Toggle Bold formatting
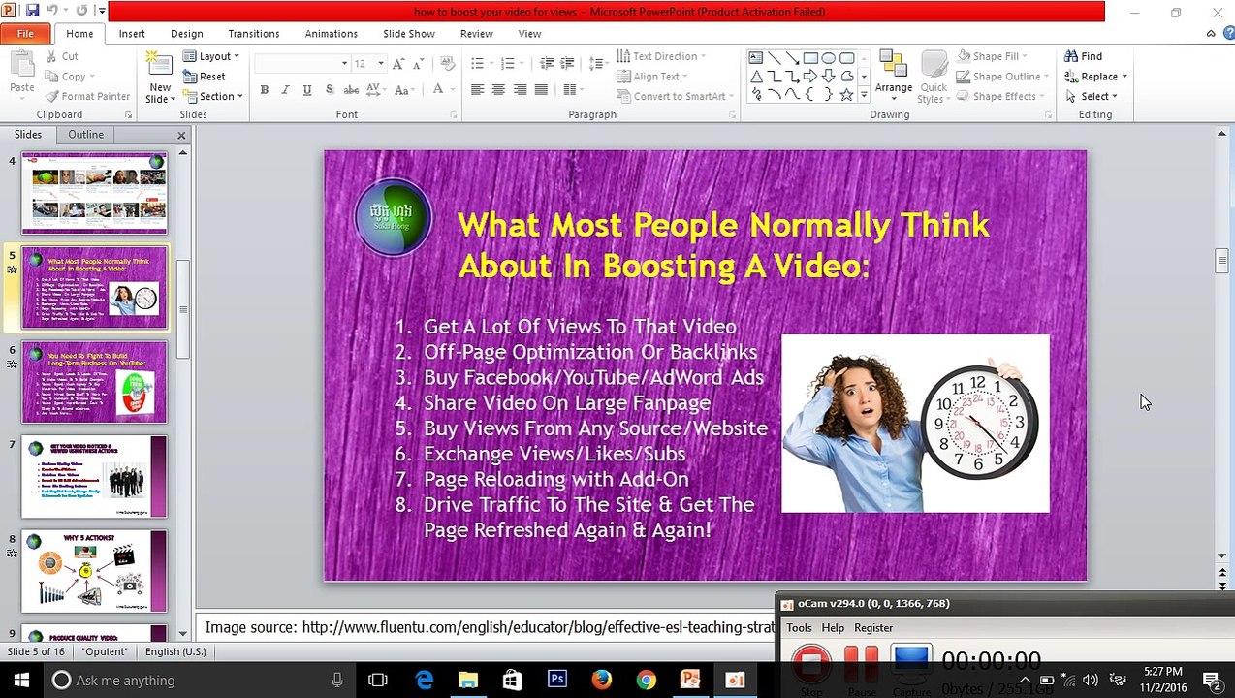This screenshot has height=698, width=1235. pyautogui.click(x=264, y=89)
